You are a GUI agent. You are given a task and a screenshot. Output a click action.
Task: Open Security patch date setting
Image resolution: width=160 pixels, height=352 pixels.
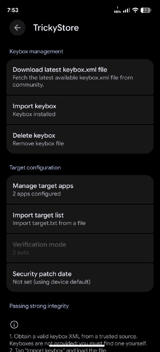point(80,278)
